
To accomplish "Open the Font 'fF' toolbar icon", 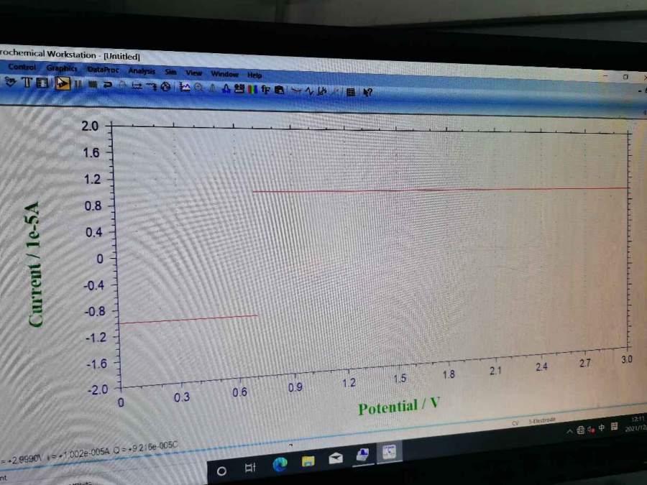I will 266,90.
